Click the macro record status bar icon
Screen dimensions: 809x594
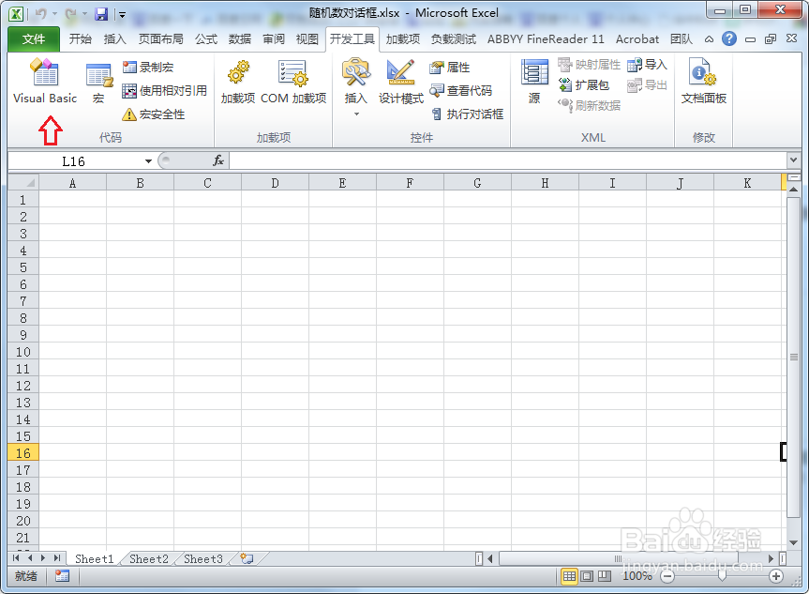[x=62, y=576]
